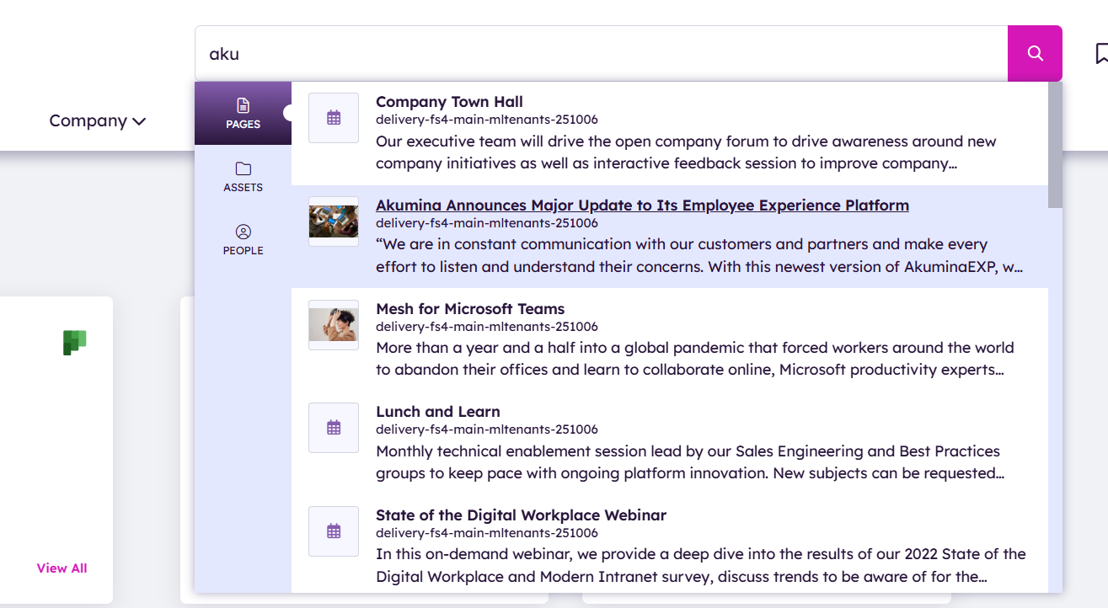This screenshot has width=1108, height=608.
Task: Open State of the Digital Workplace Webinar
Action: click(x=521, y=515)
